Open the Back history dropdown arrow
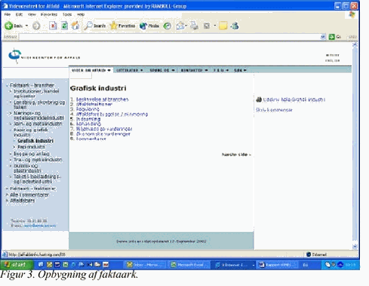 [x=26, y=26]
